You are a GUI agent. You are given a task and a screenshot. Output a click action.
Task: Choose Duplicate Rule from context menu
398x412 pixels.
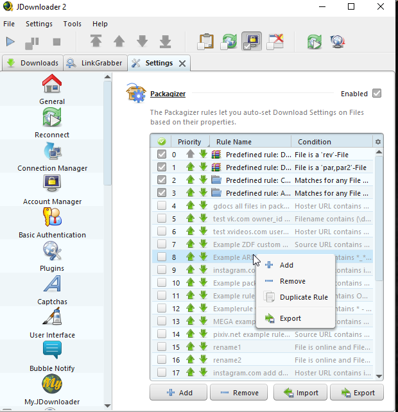303,297
